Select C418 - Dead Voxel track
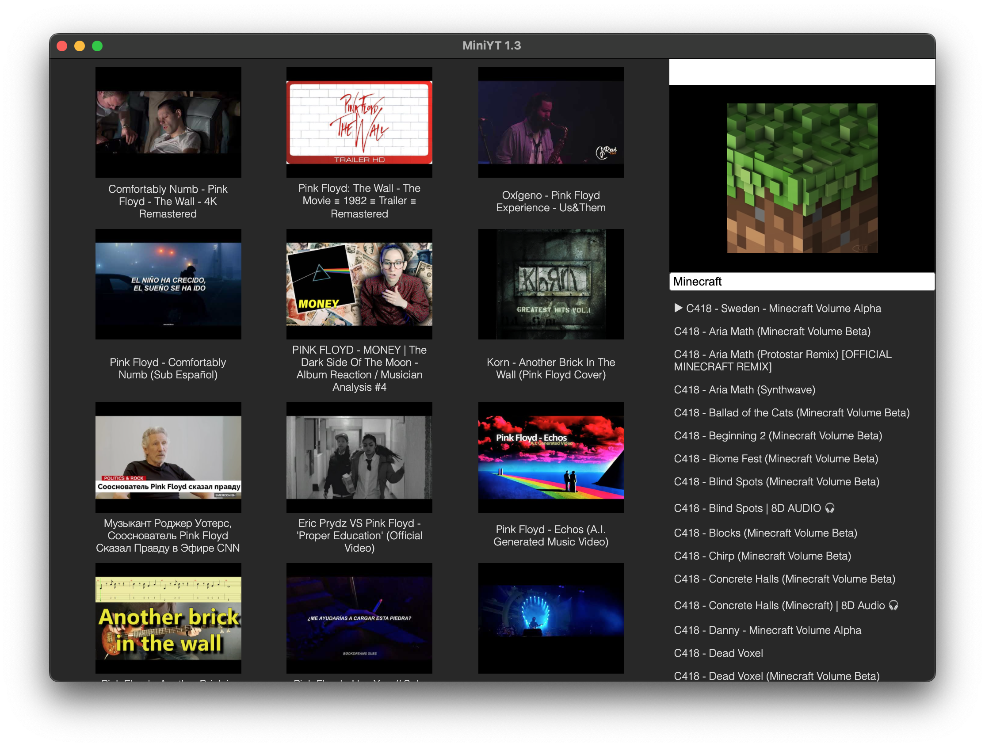985x747 pixels. [718, 653]
